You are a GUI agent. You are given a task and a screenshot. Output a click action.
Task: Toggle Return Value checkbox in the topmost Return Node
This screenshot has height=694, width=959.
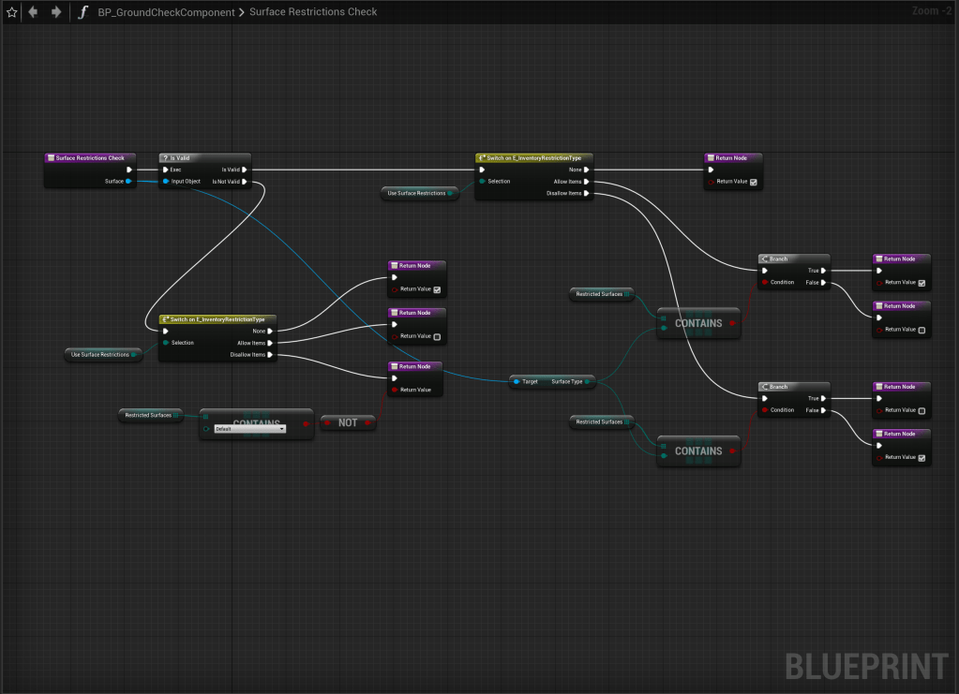[753, 182]
